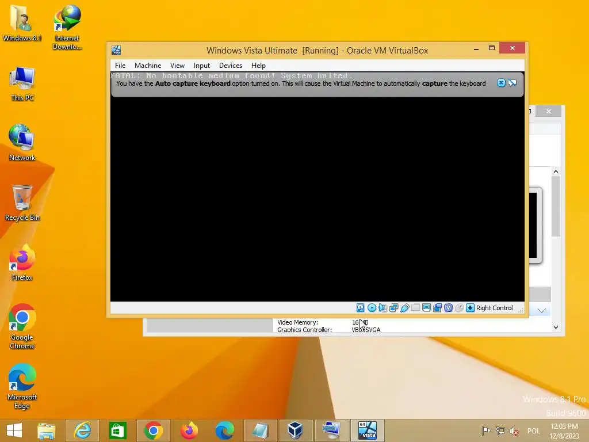
Task: Expand the chevron in Manager window
Action: click(x=541, y=310)
